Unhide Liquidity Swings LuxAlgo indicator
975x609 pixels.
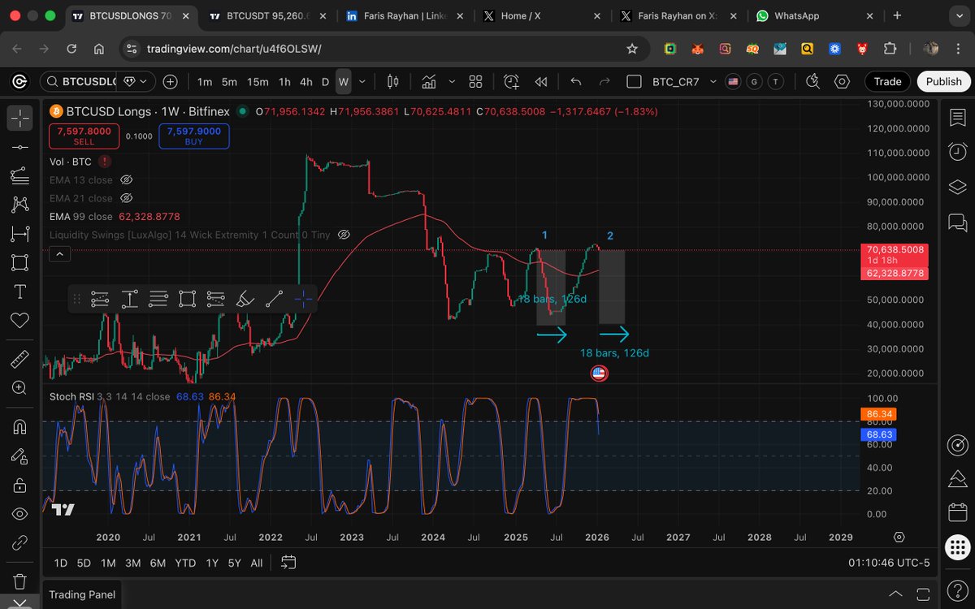344,235
